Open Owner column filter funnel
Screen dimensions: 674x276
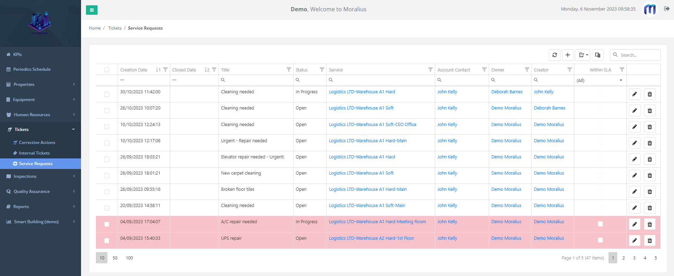(527, 70)
